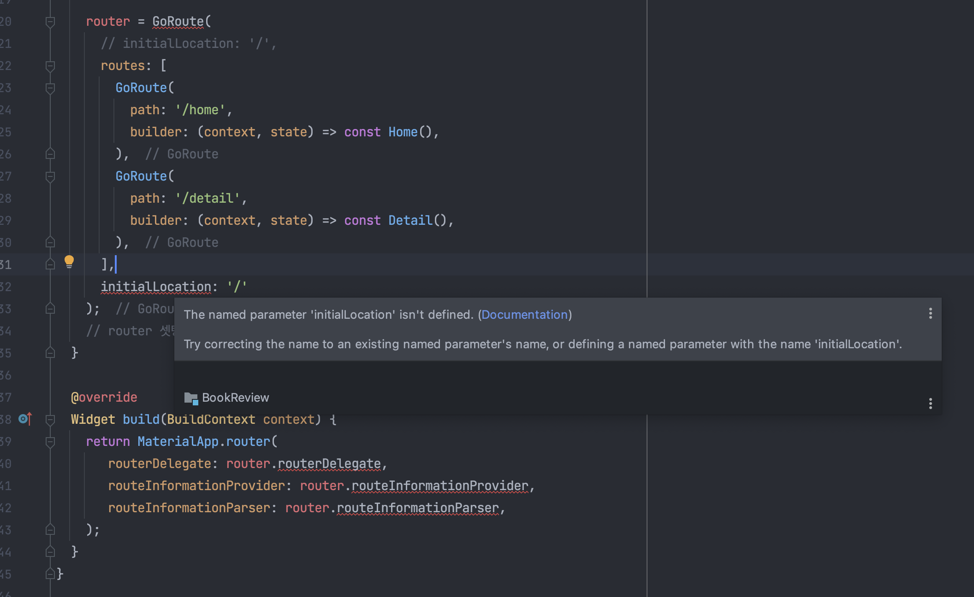The image size is (974, 597).
Task: Click fold end marker on line 31
Action: tap(50, 264)
